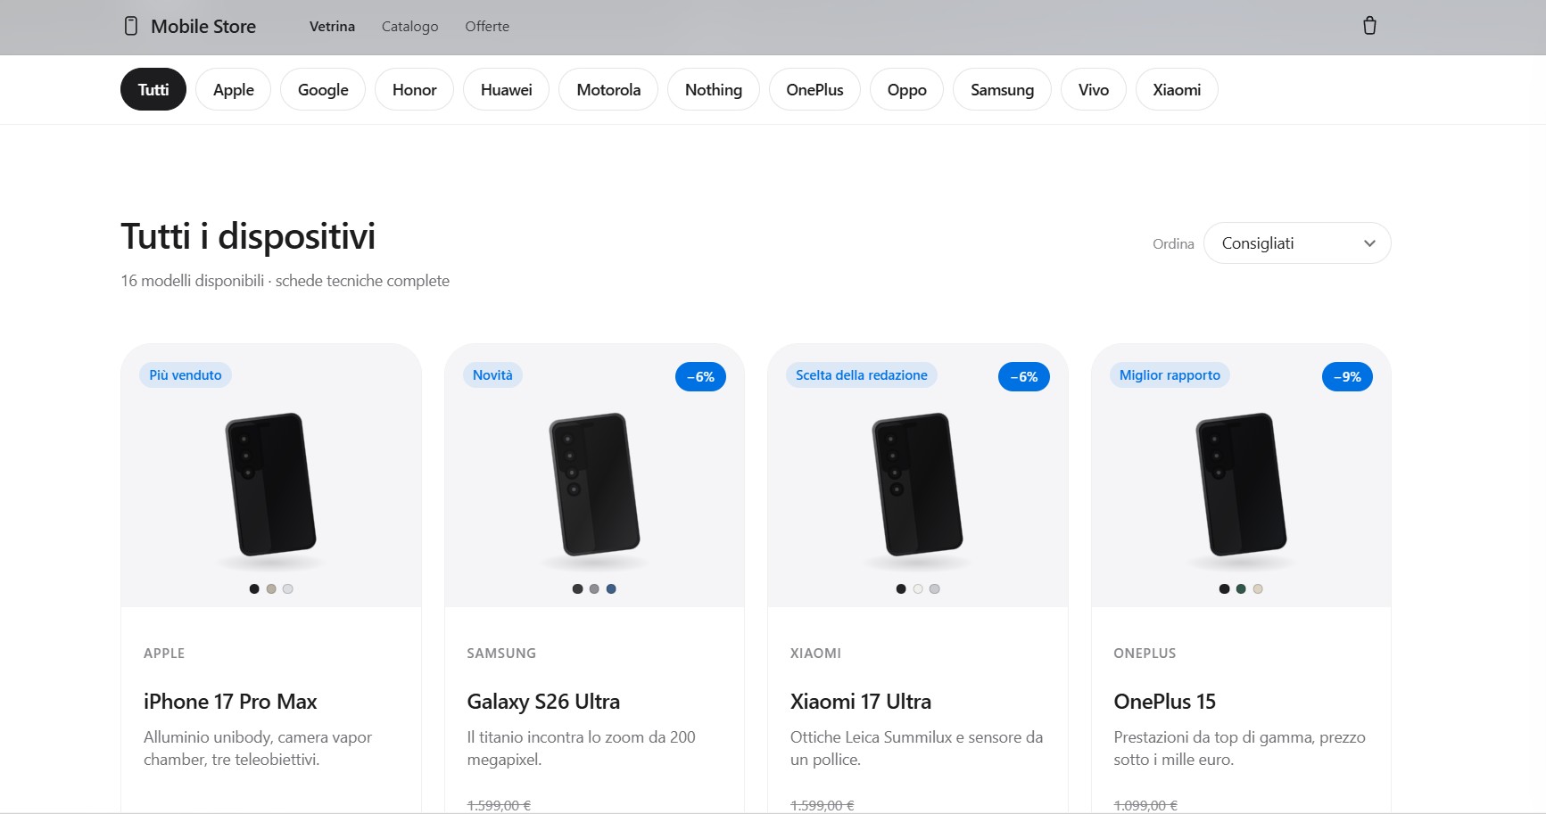Click the Novità badge
The height and width of the screenshot is (814, 1546).
(x=492, y=375)
